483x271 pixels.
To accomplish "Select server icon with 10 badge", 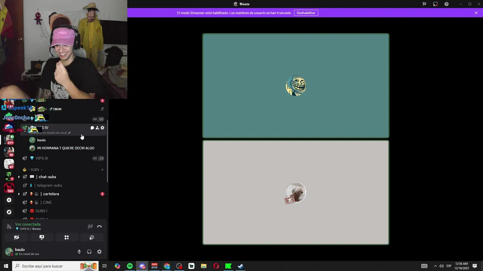I will click(x=9, y=151).
